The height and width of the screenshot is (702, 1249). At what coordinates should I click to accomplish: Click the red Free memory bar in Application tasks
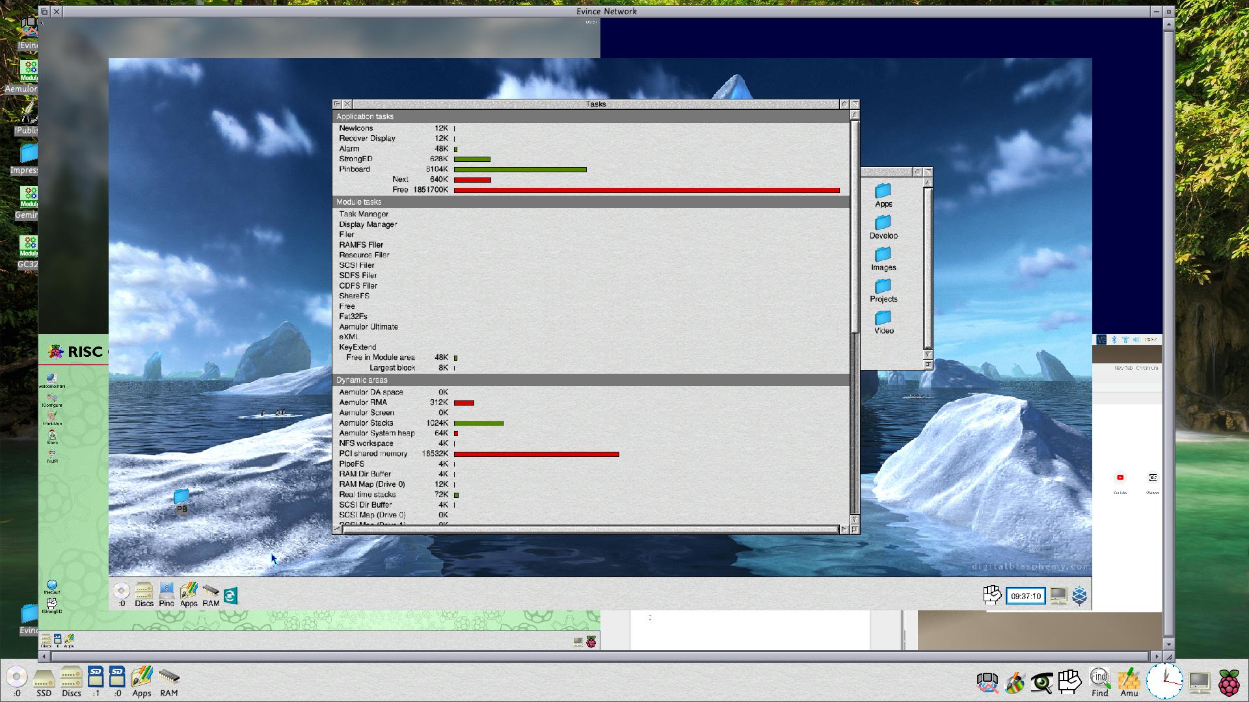coord(646,190)
